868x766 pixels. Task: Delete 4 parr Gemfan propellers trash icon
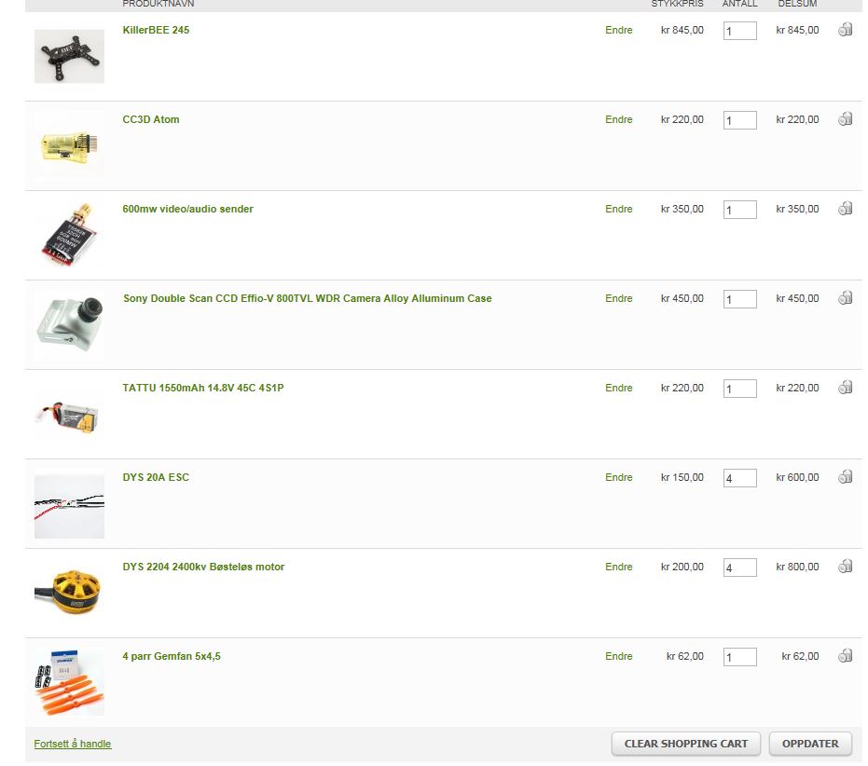pos(845,656)
